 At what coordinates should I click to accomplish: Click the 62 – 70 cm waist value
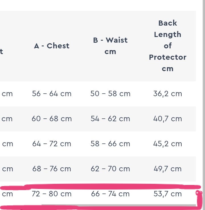pos(110,169)
